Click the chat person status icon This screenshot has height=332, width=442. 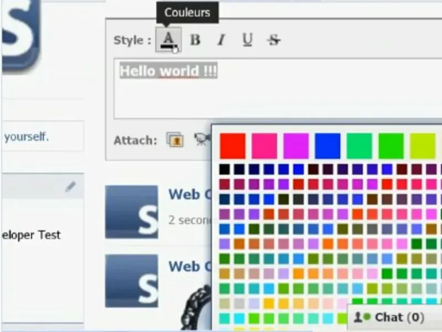click(362, 317)
